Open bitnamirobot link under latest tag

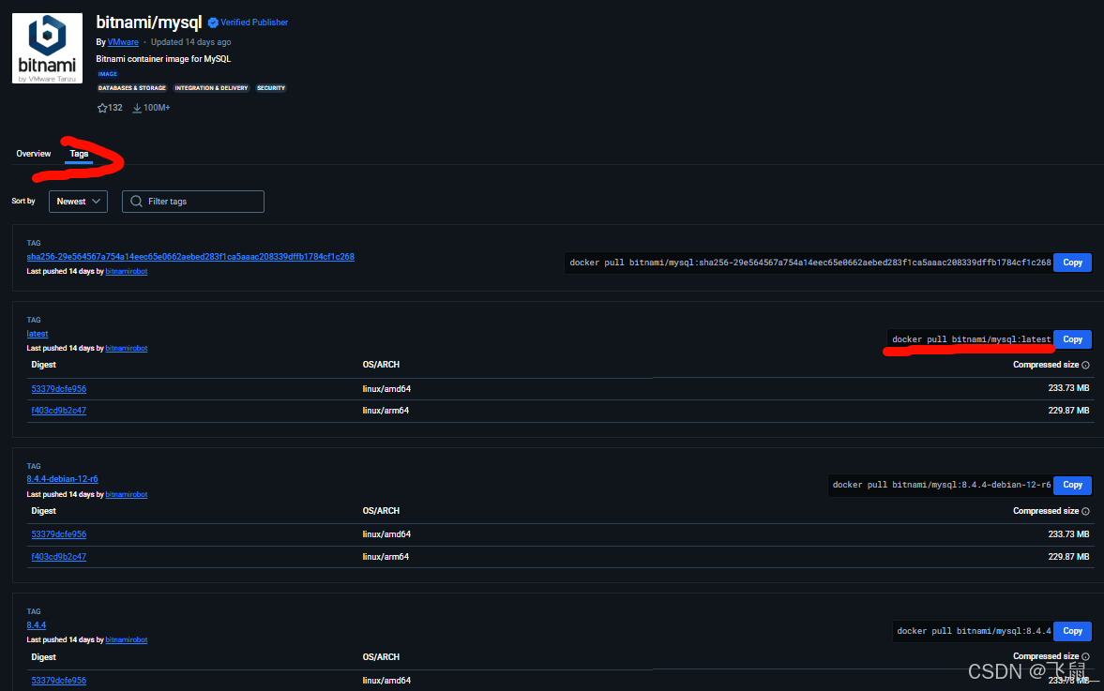click(126, 349)
